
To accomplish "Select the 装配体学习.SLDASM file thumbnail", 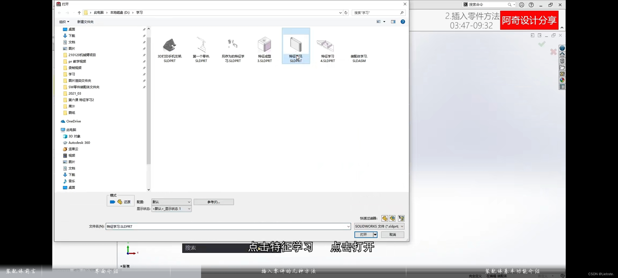I will point(359,46).
